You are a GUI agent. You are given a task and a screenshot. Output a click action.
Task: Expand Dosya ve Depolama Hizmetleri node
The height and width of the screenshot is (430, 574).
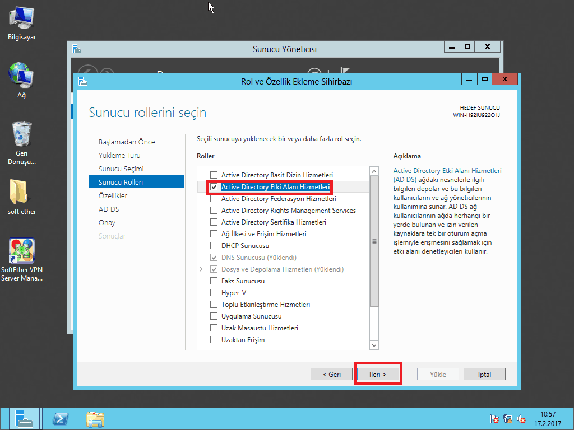point(202,269)
